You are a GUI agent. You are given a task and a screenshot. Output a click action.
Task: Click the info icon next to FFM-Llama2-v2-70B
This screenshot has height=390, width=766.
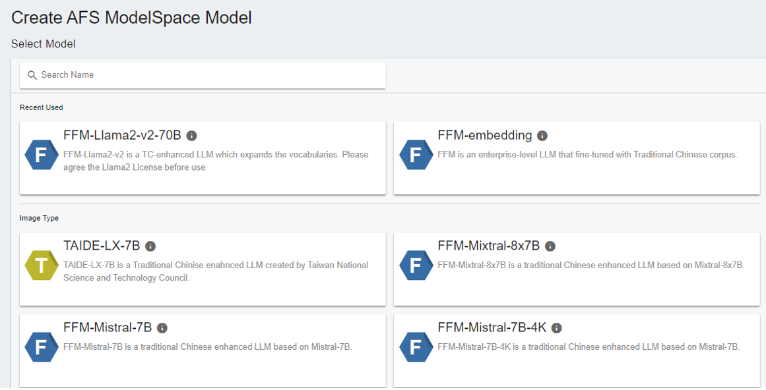pyautogui.click(x=192, y=136)
